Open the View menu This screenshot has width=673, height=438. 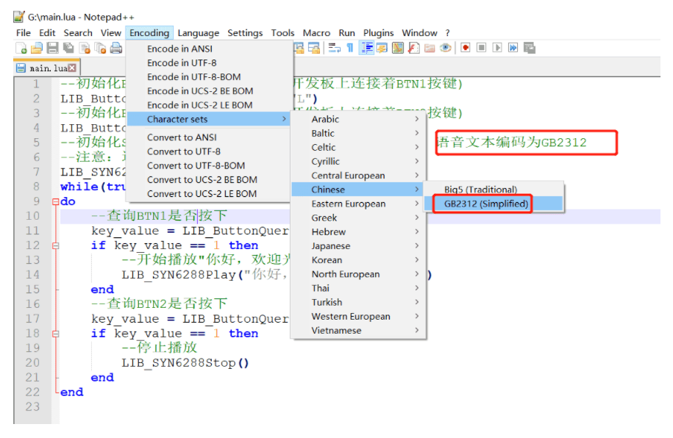tap(111, 33)
